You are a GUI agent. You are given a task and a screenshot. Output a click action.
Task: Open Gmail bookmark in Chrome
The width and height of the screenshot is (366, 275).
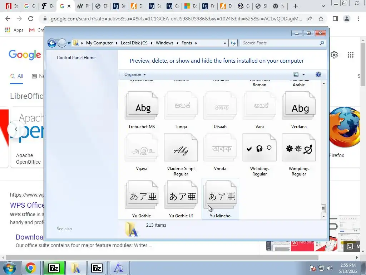pyautogui.click(x=36, y=30)
